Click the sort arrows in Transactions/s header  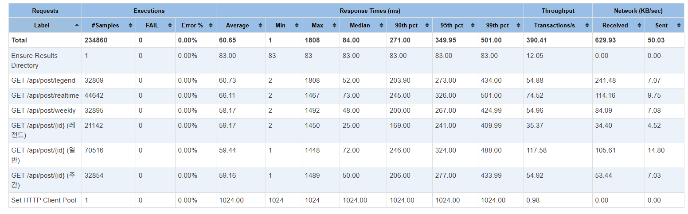(x=587, y=26)
